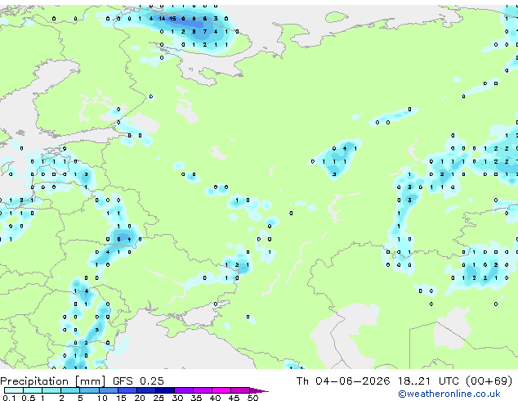Click the 1–2 mm legend color box

51,390
